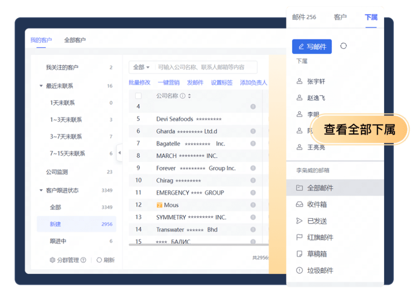Screen dimensions: 413x295
Task: Click info dot on SYMMETRY row
Action: [253, 217]
